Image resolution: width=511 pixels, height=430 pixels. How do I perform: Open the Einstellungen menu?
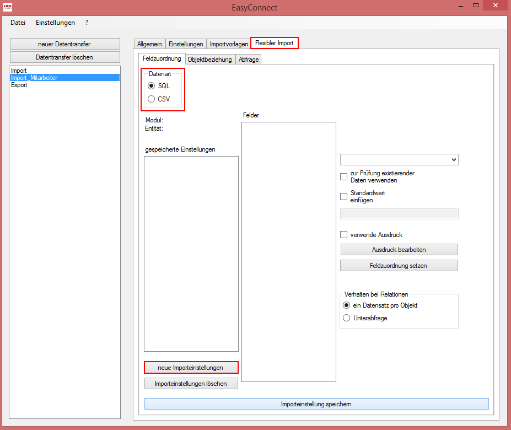55,23
